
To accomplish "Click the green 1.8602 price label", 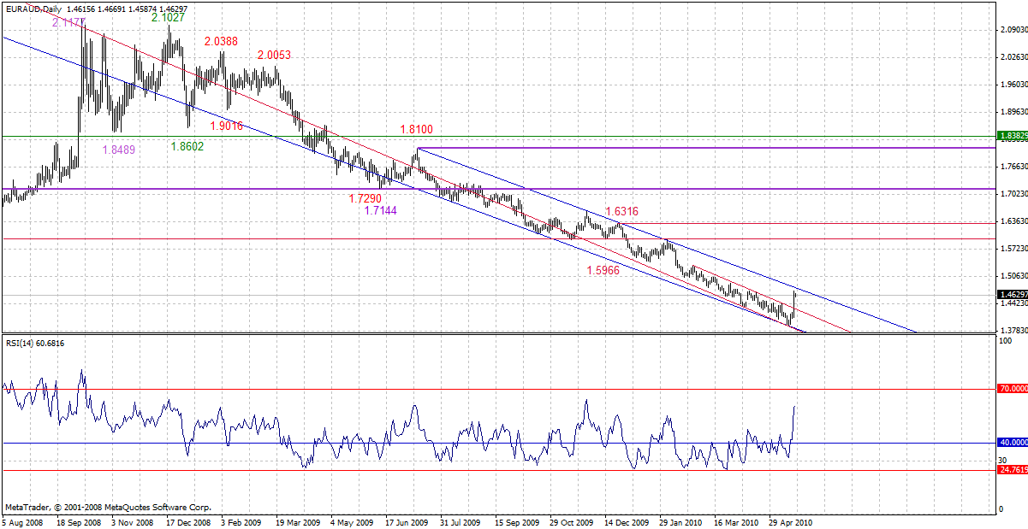I will (187, 147).
